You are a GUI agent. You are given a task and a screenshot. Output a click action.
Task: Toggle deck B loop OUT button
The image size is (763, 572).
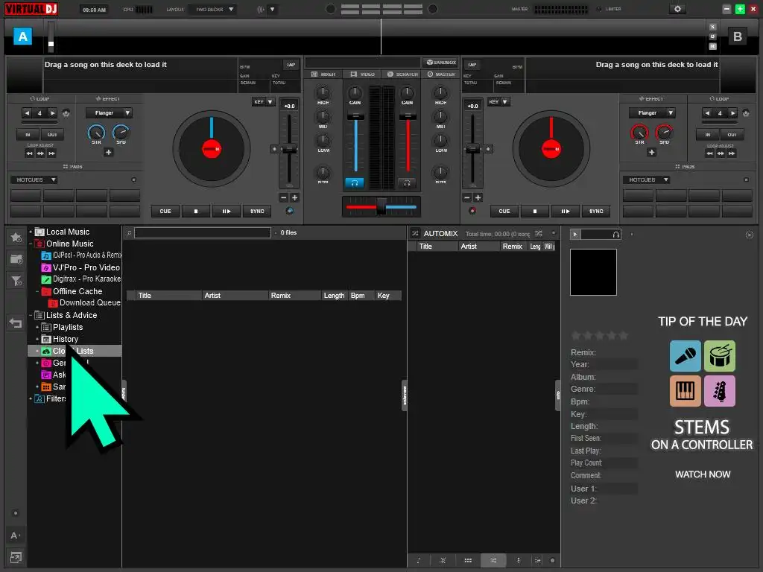pyautogui.click(x=732, y=135)
